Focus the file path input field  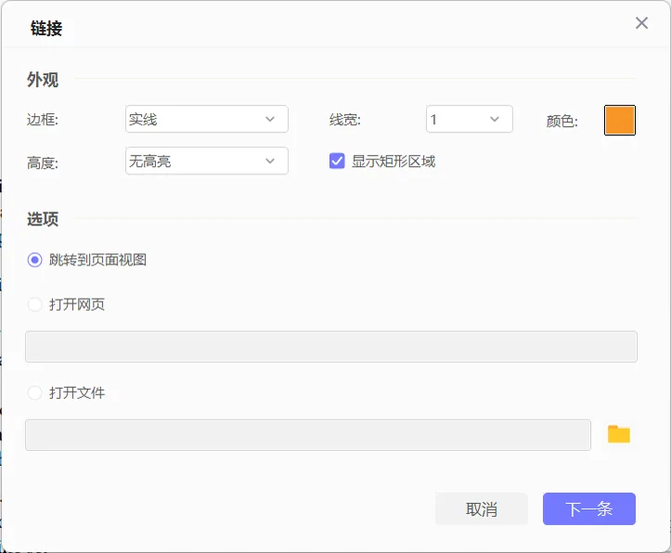pos(308,435)
